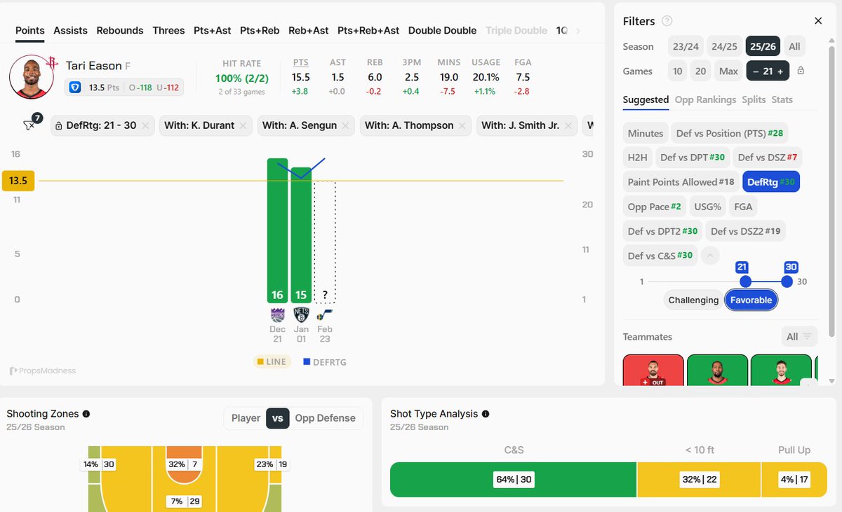842x512 pixels.
Task: Remove the With: A. Thompson filter
Action: (462, 126)
